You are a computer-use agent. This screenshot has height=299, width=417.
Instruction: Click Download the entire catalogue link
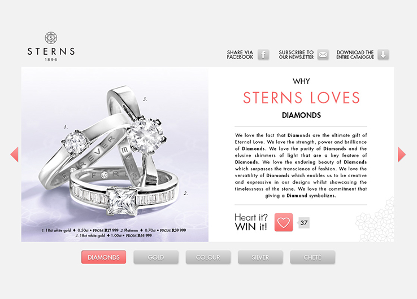[x=355, y=55]
